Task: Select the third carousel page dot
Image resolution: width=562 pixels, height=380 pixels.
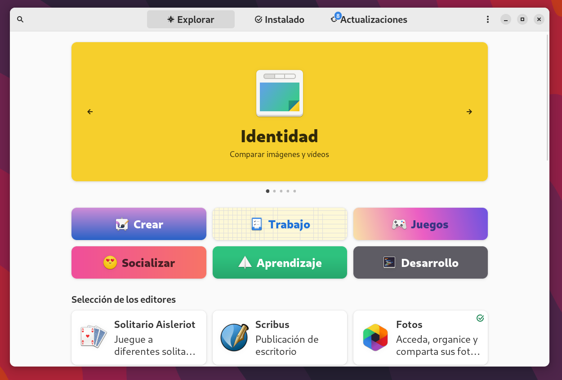Action: [x=281, y=191]
